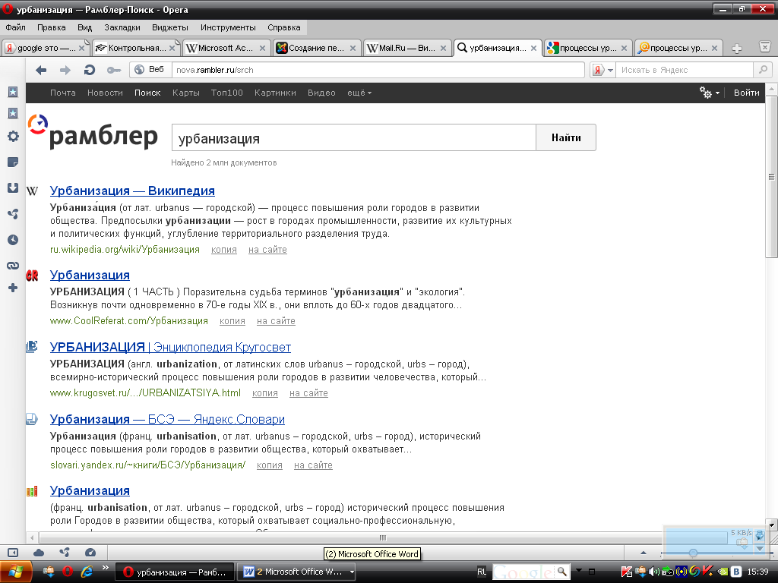
Task: Switch to the Создание пе... tab
Action: coord(316,48)
